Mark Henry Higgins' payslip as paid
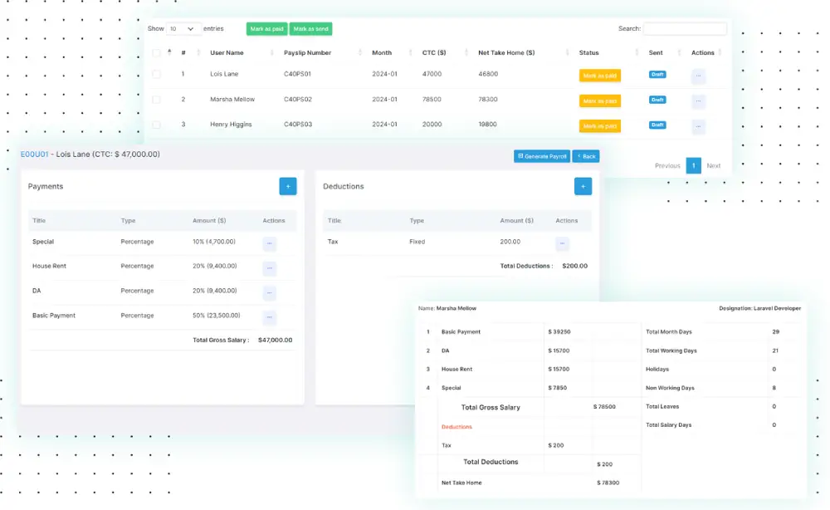 click(600, 125)
